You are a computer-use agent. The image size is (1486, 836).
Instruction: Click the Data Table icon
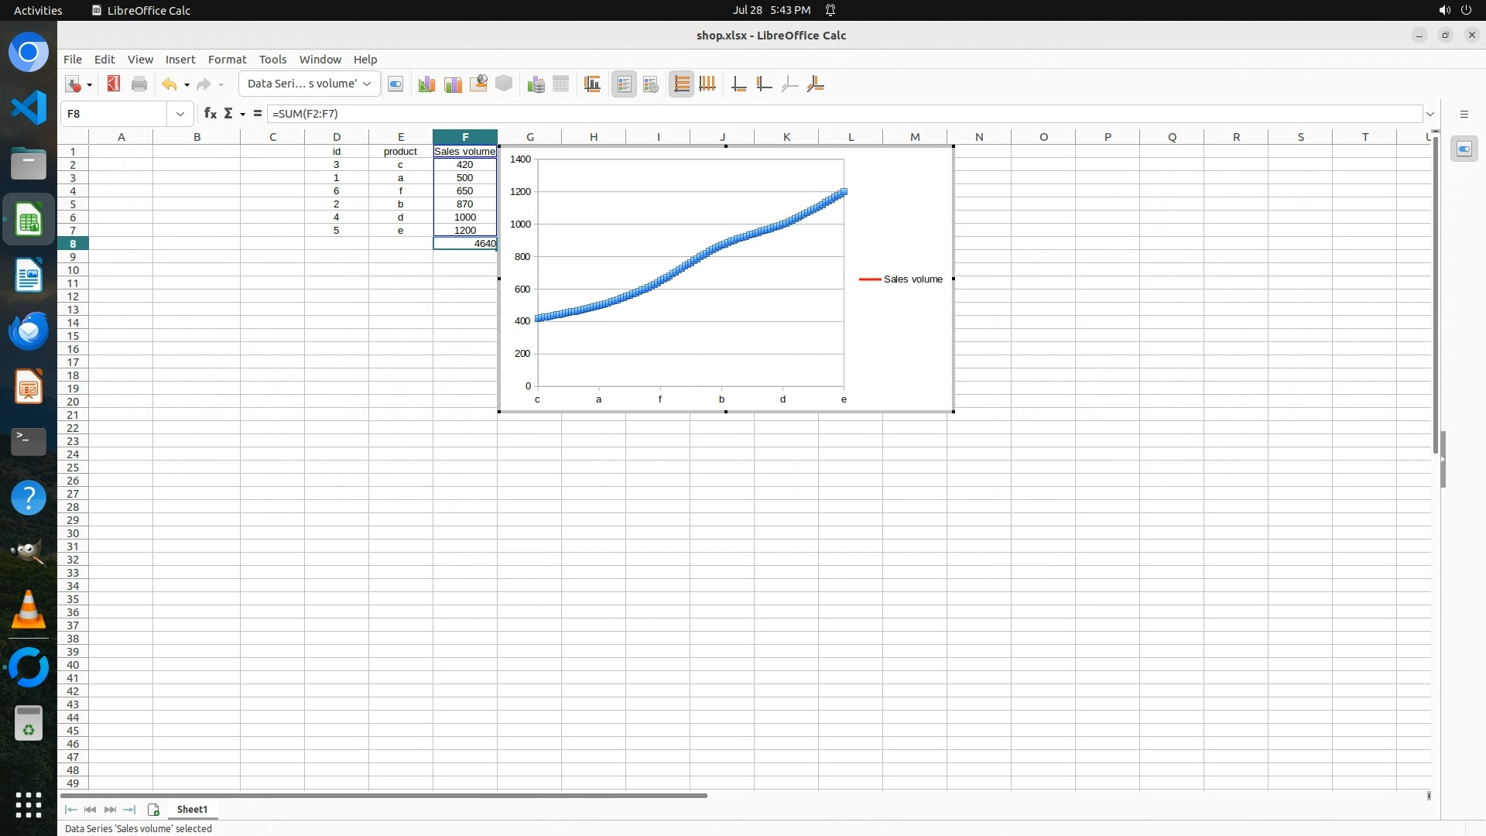pyautogui.click(x=561, y=84)
